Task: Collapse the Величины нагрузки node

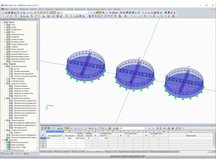Action: coord(5,67)
